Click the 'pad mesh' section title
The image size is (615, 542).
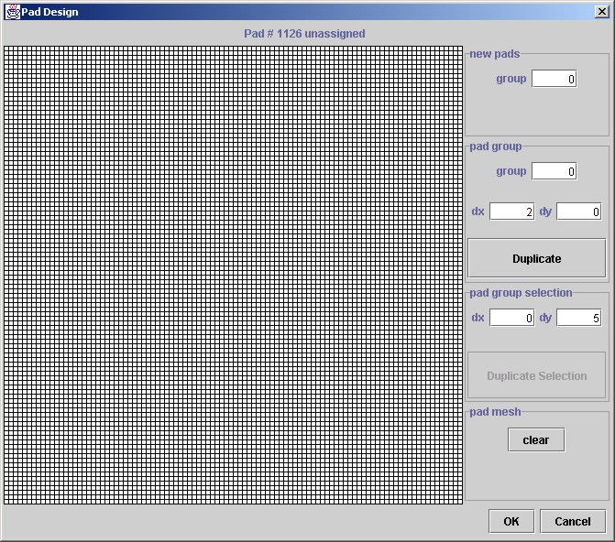point(495,412)
